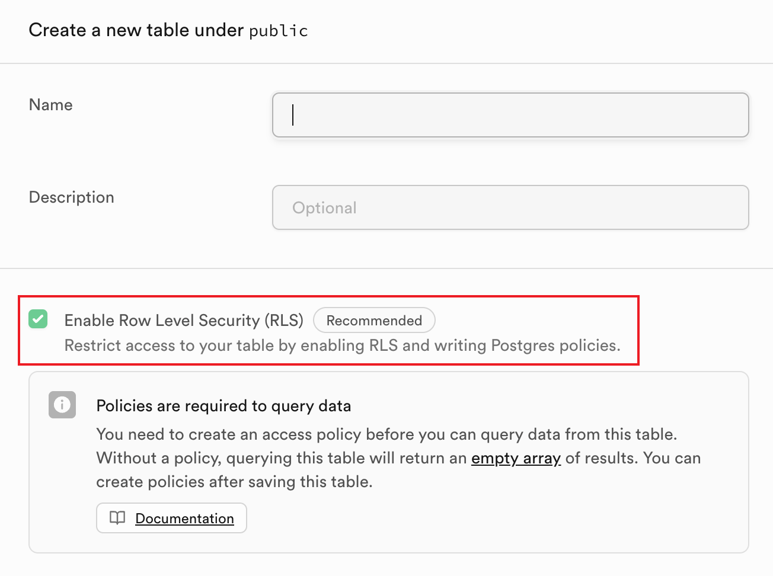
Task: Click the Recommended badge
Action: click(374, 321)
